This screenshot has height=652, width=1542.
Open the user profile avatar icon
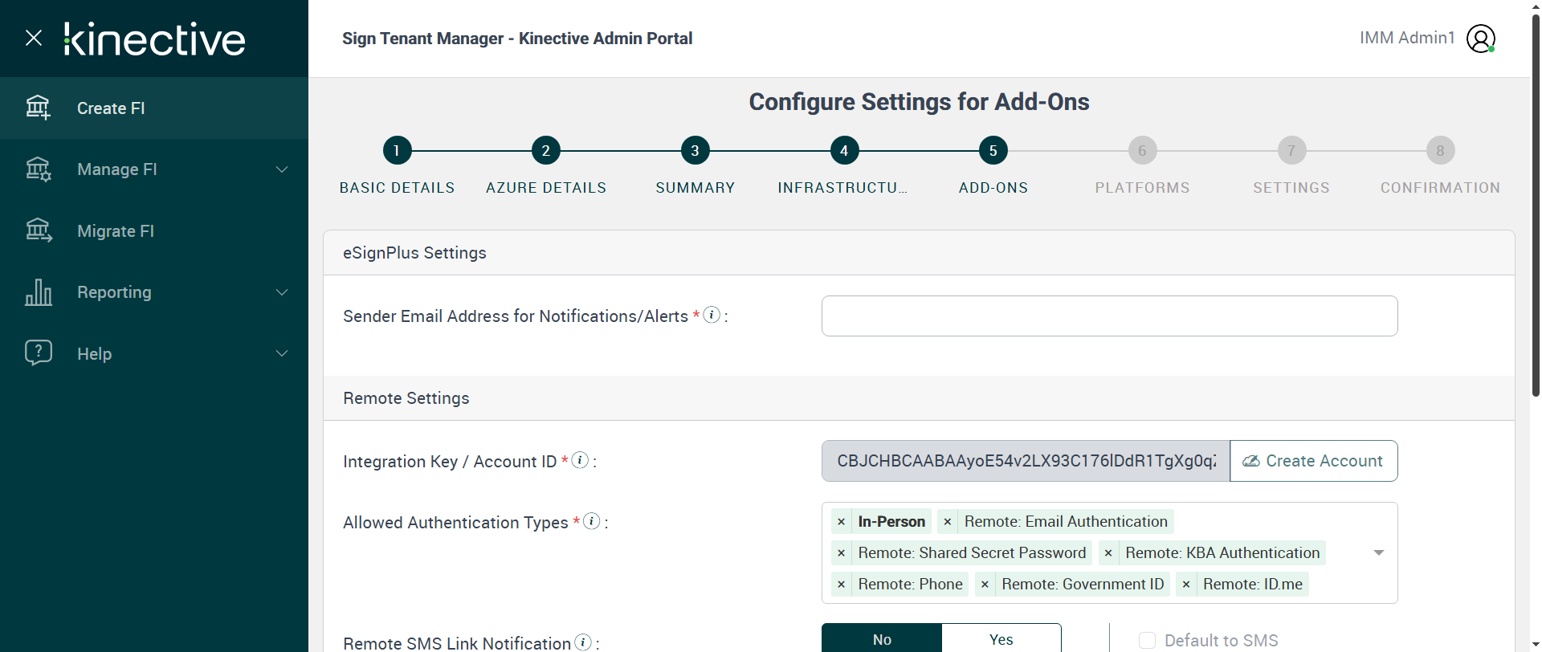1480,39
